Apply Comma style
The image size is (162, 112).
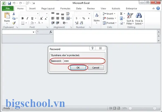pos(89,18)
